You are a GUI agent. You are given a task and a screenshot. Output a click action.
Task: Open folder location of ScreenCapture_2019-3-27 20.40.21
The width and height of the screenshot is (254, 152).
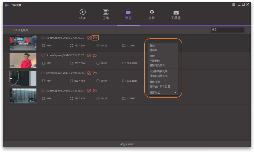pyautogui.click(x=95, y=38)
